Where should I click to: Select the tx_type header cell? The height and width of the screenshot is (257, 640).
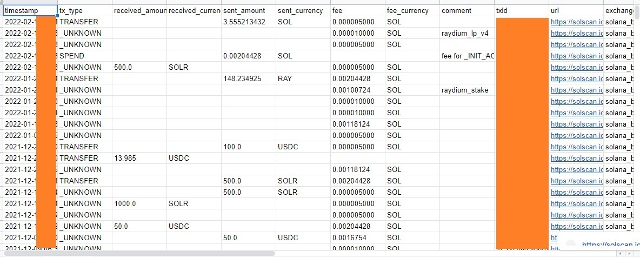[x=85, y=11]
